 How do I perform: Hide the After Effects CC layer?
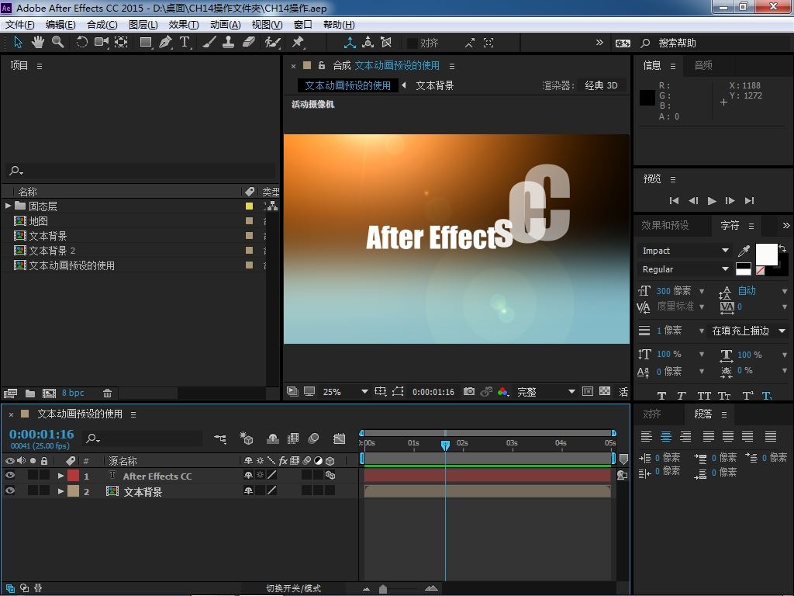tap(9, 475)
